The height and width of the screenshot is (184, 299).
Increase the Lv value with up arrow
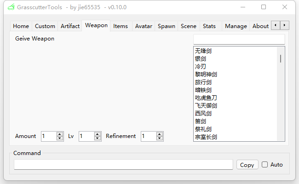click(x=98, y=134)
